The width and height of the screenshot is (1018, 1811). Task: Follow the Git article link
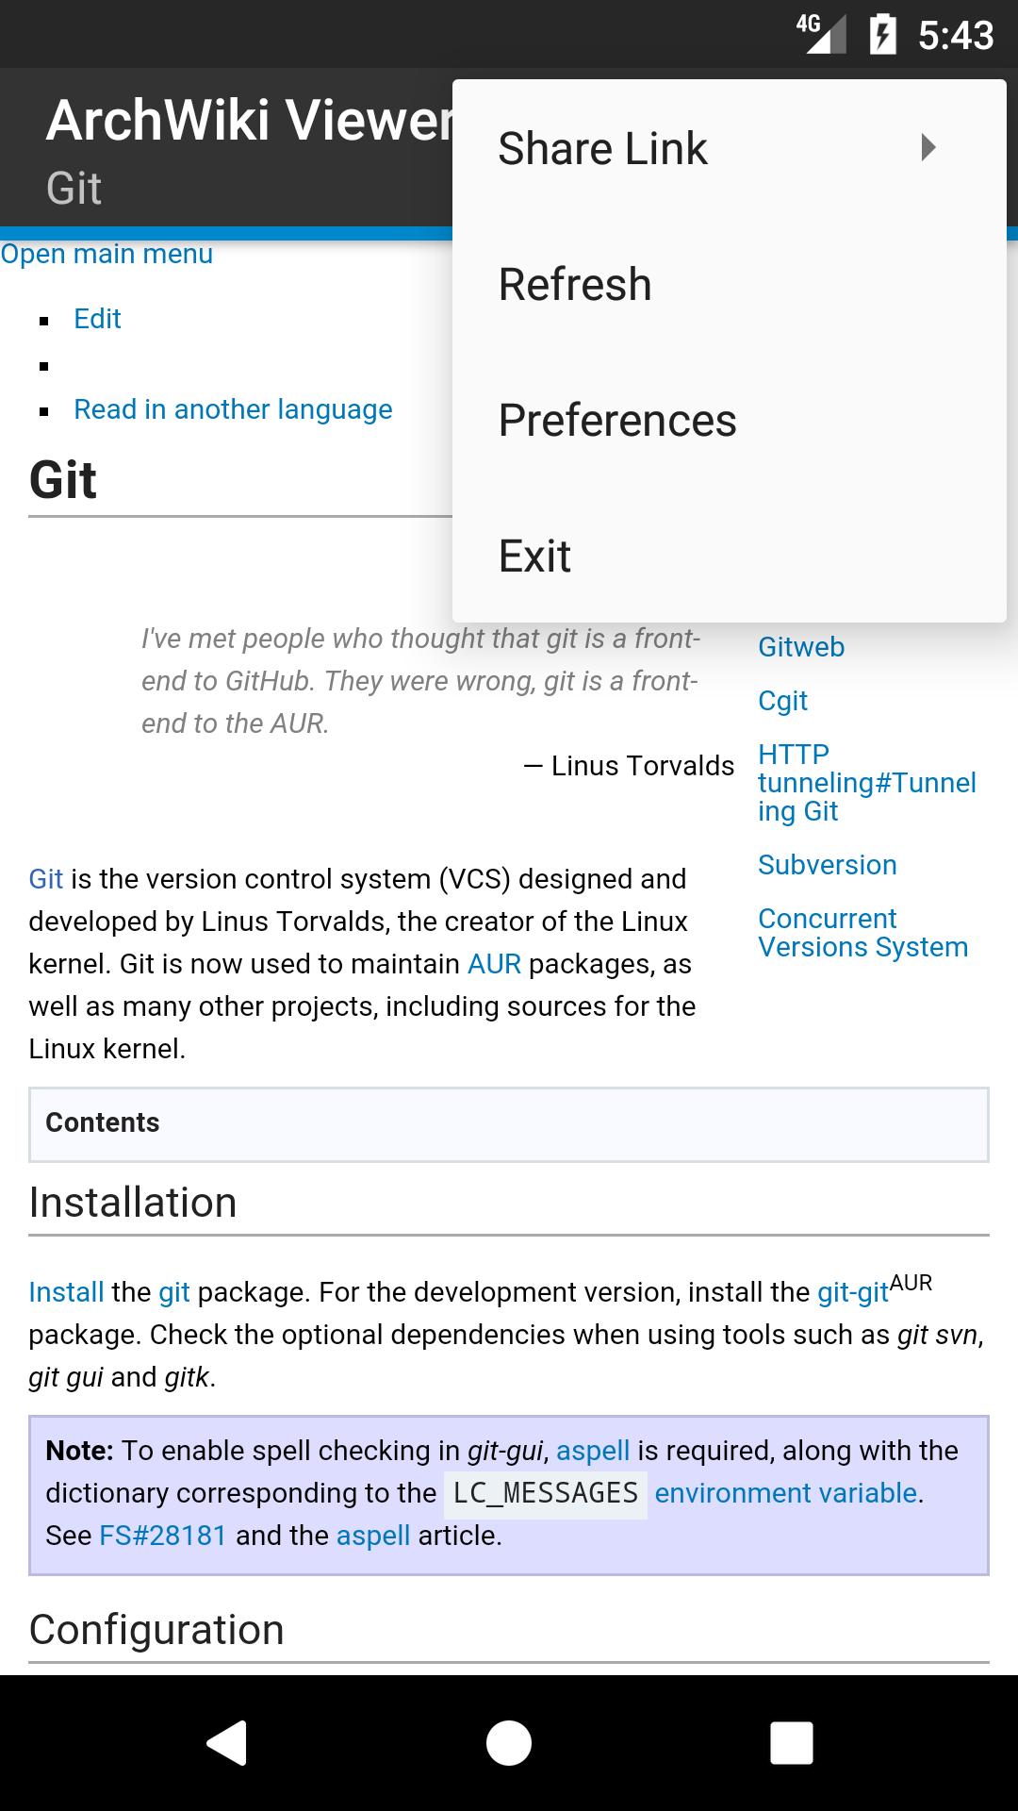(x=45, y=878)
